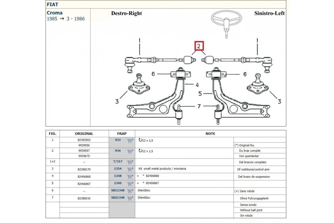Image resolution: width=334 pixels, height=223 pixels.
Task: Add FRAP 1349 to cart
Action: 130,184
